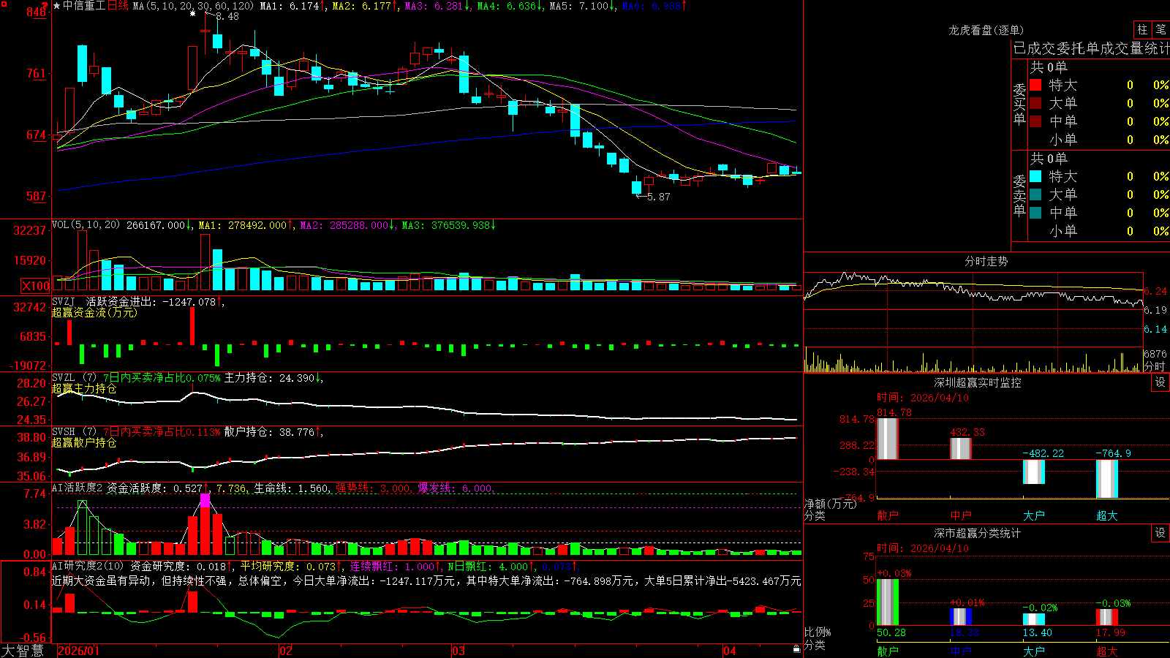This screenshot has width=1170, height=658.
Task: Click the tallest red SVZJ fund-flow bar
Action: tap(192, 326)
